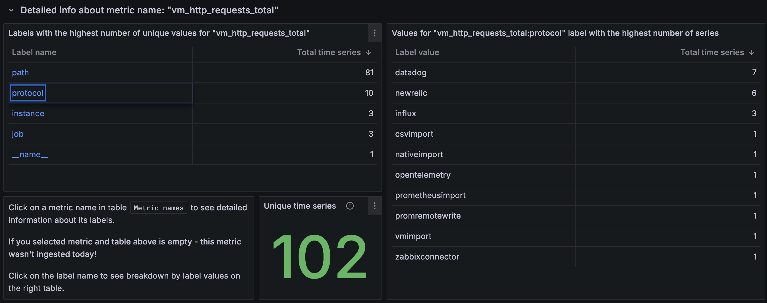Open the __name__ label link
This screenshot has height=303, width=767.
[x=30, y=154]
